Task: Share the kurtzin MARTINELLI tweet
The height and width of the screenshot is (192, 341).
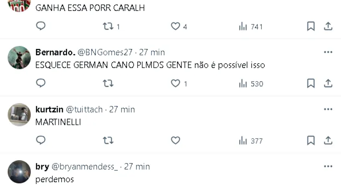Action: pyautogui.click(x=328, y=141)
